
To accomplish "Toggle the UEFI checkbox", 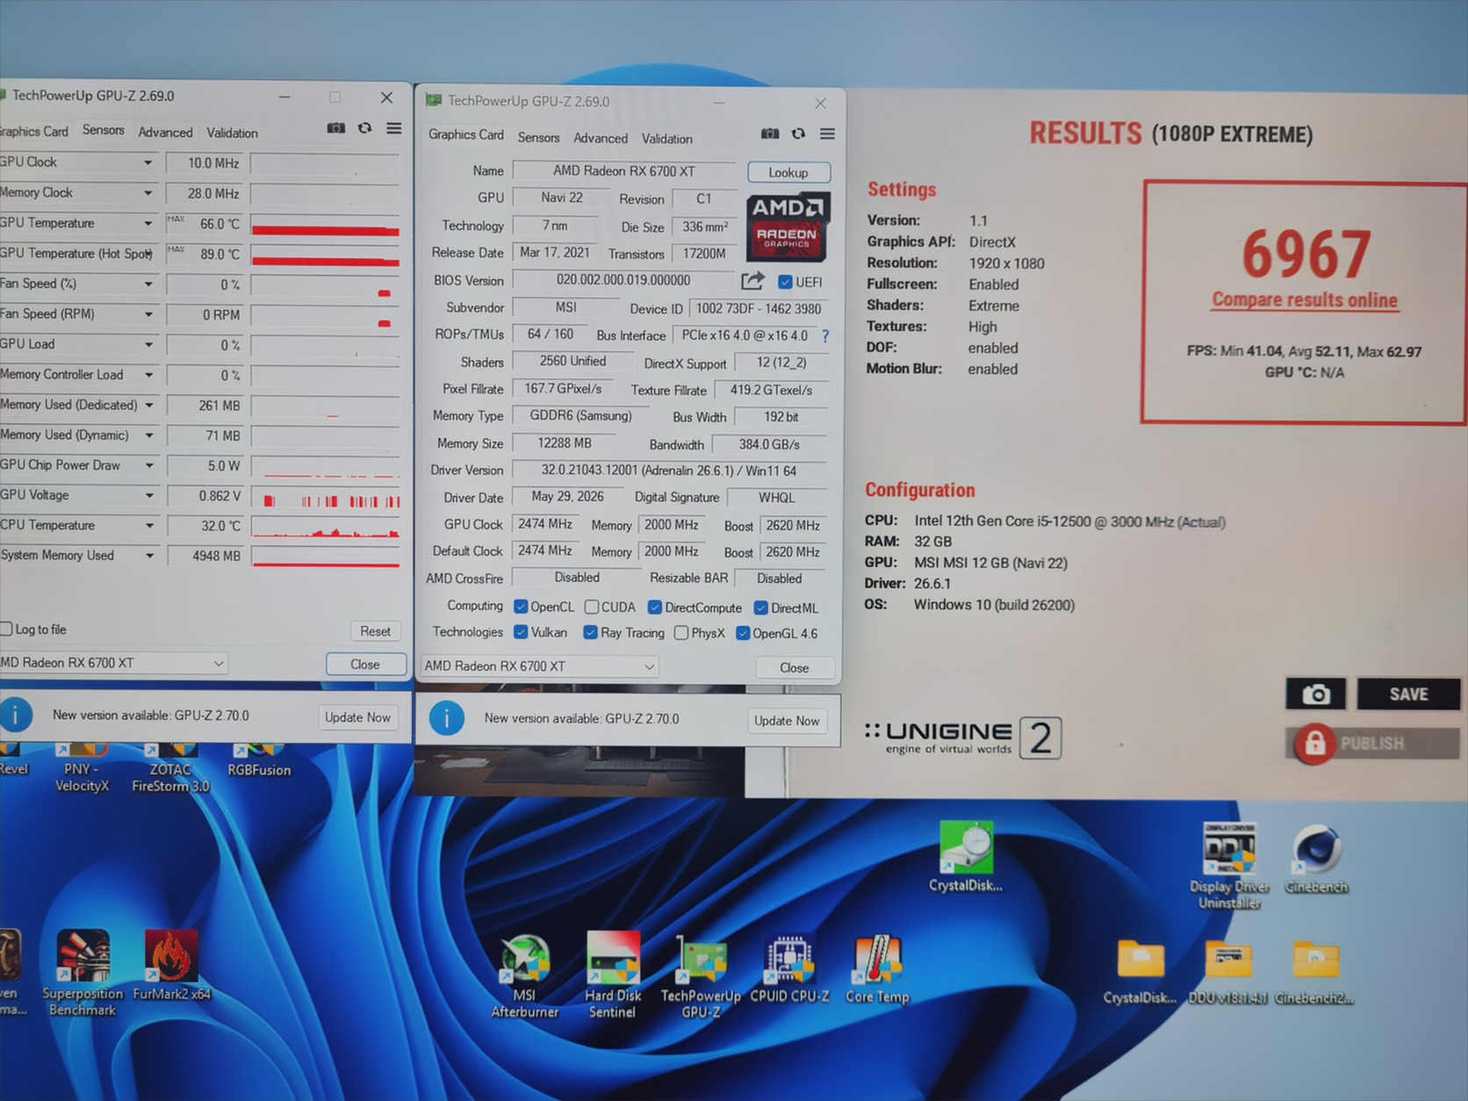I will [785, 282].
